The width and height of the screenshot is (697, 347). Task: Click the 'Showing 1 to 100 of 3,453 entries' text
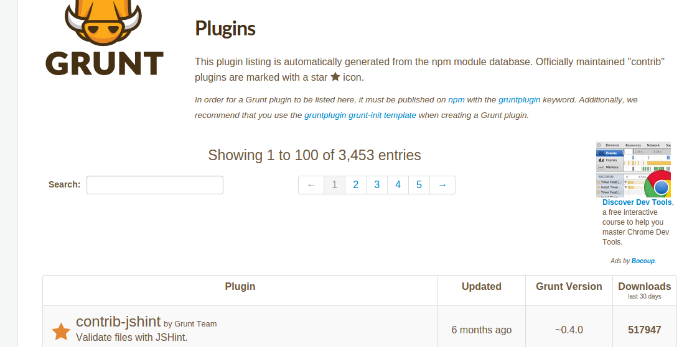pyautogui.click(x=314, y=155)
